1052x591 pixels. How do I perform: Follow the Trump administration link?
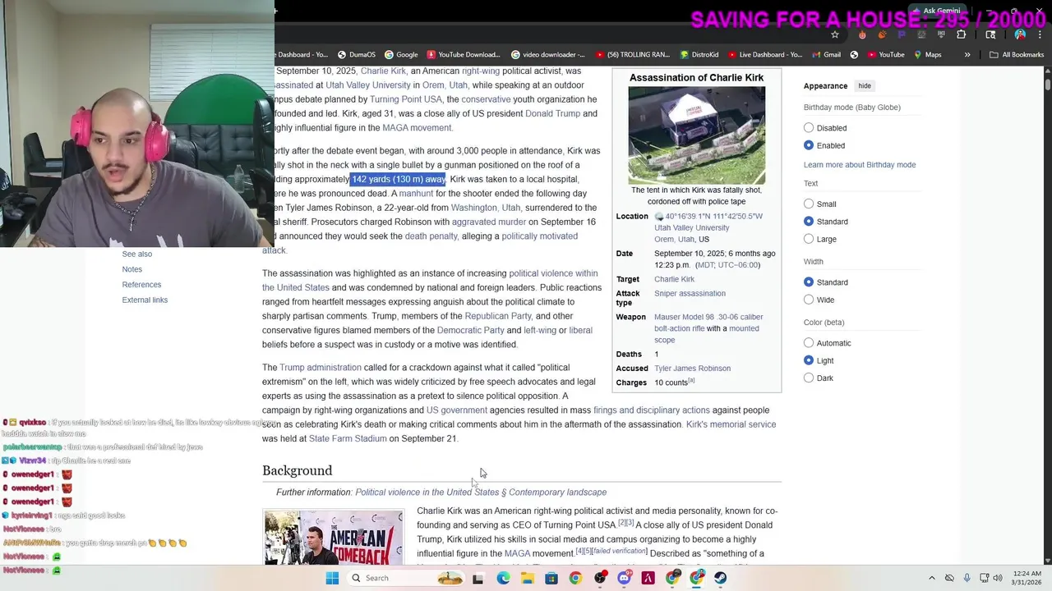pos(321,368)
